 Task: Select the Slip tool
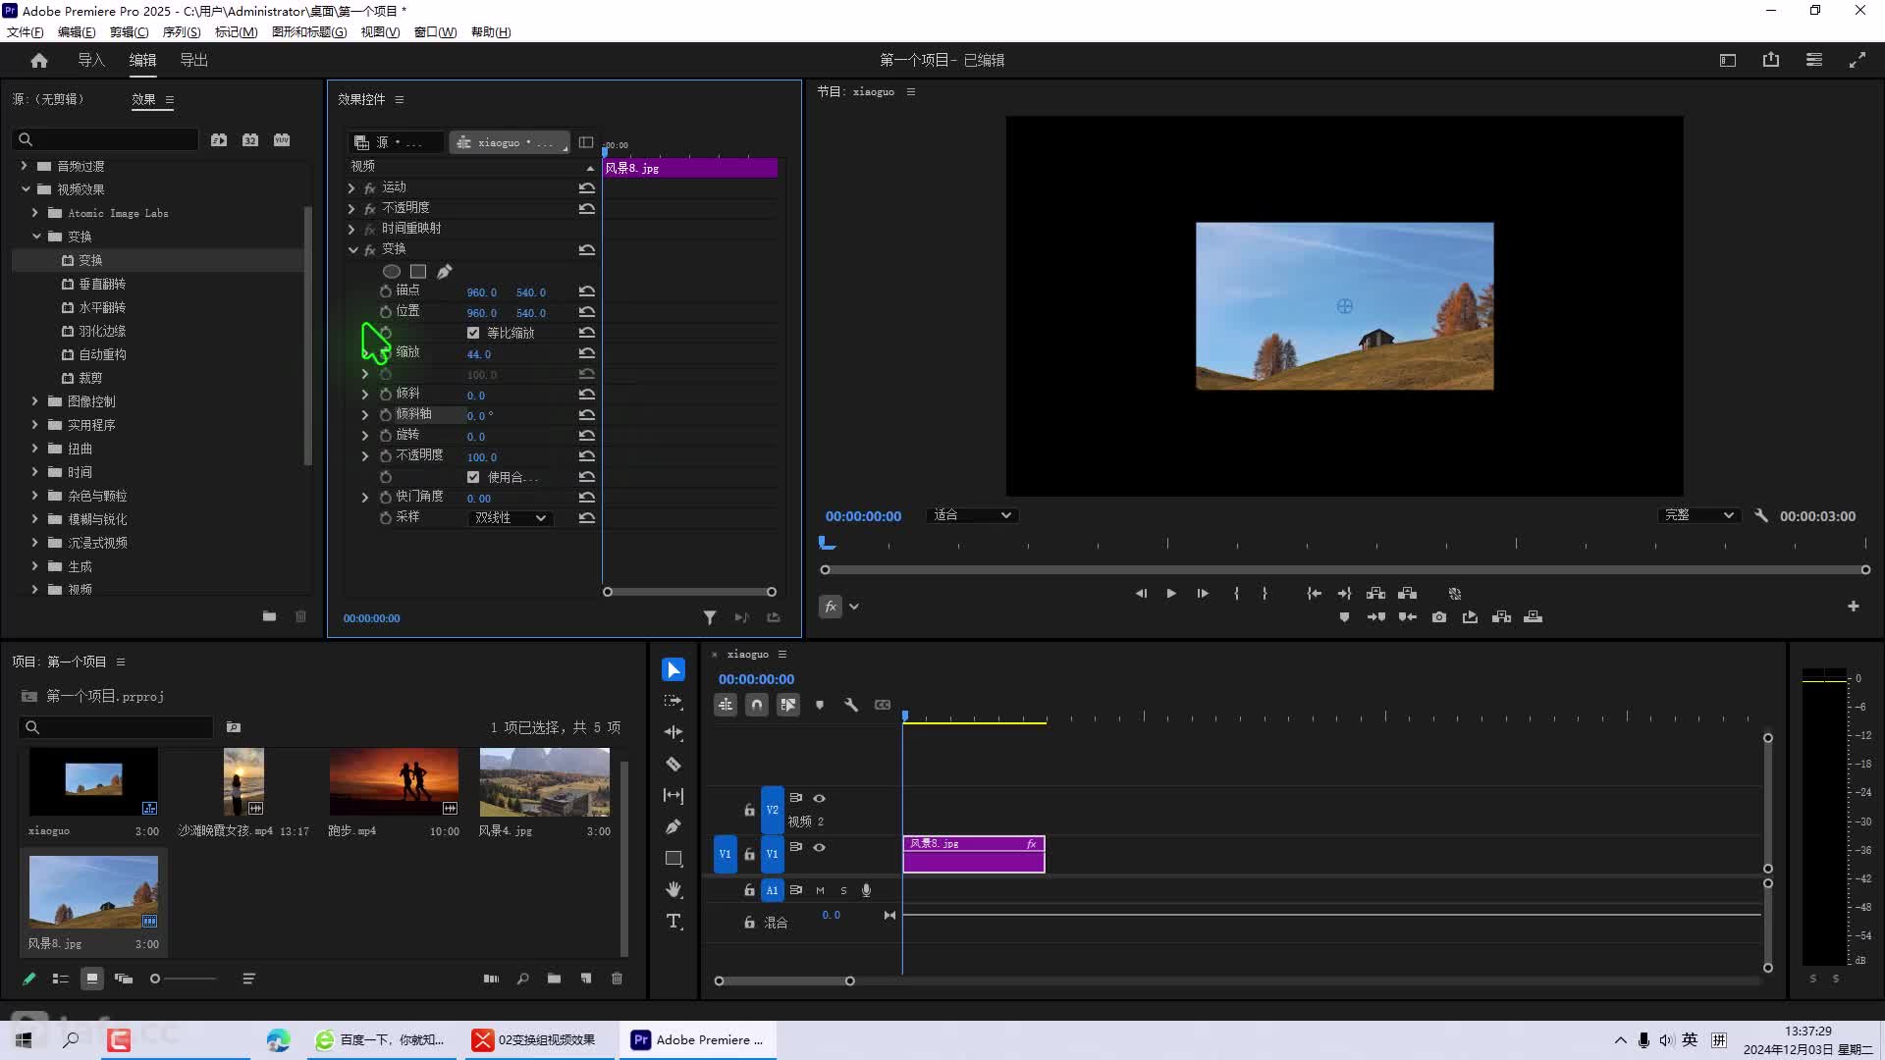[673, 795]
